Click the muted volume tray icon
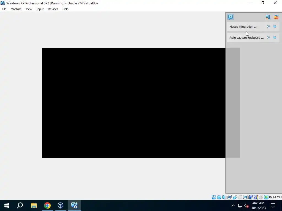Image resolution: width=282 pixels, height=211 pixels. pyautogui.click(x=246, y=206)
